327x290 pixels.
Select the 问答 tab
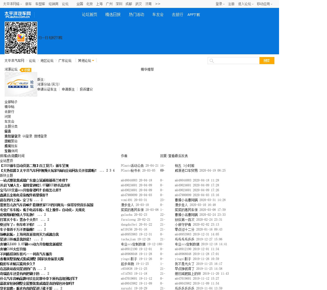click(8, 116)
